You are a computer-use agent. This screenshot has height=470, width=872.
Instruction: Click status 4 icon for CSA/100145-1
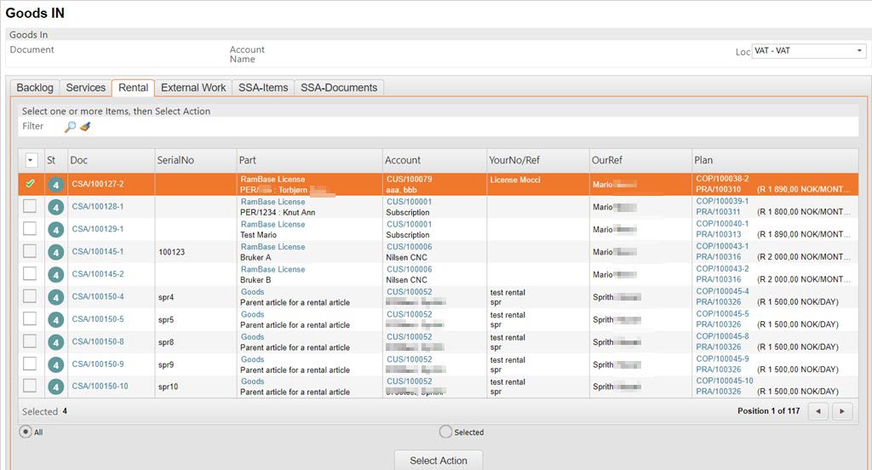pos(55,252)
